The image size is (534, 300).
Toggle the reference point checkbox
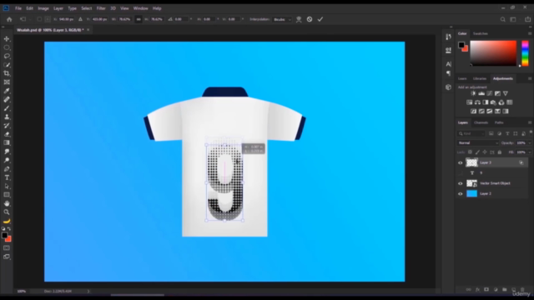pyautogui.click(x=39, y=19)
